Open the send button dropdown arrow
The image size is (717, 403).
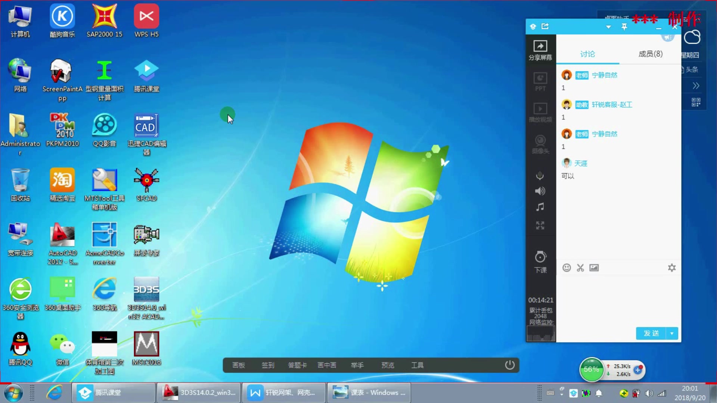672,333
